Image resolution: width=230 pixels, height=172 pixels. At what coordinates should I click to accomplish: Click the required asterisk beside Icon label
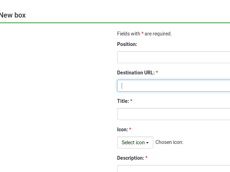coord(130,129)
